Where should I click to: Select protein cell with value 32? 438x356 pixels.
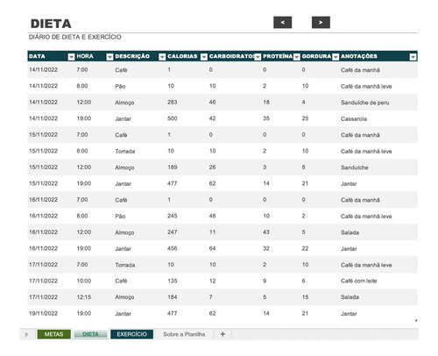[266, 248]
